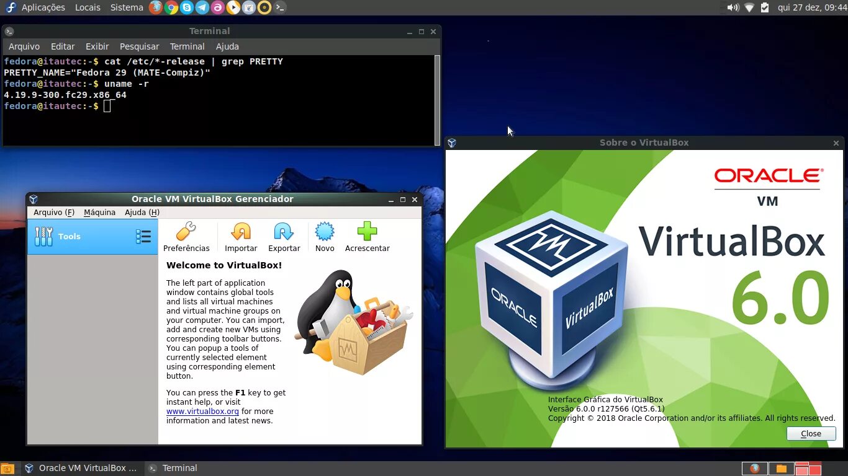Open the Locais menu

(x=88, y=7)
